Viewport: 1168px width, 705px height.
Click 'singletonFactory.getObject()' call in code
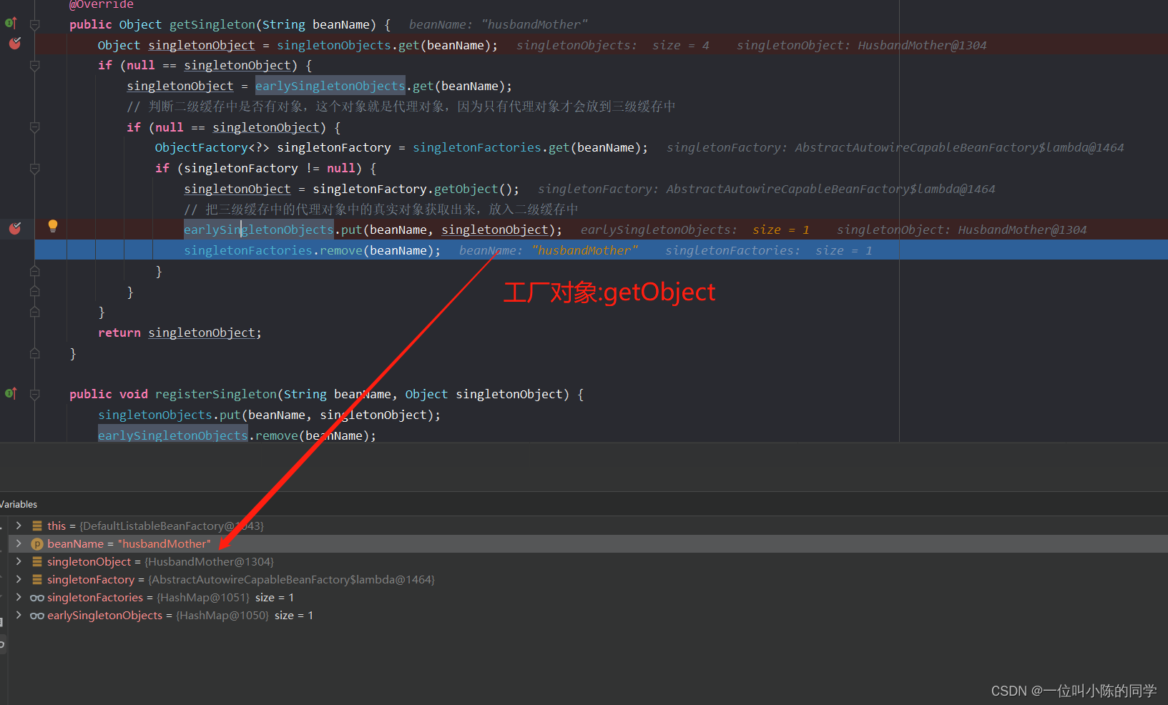click(416, 189)
